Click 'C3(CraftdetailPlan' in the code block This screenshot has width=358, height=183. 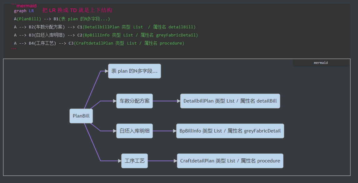pyautogui.click(x=91, y=43)
